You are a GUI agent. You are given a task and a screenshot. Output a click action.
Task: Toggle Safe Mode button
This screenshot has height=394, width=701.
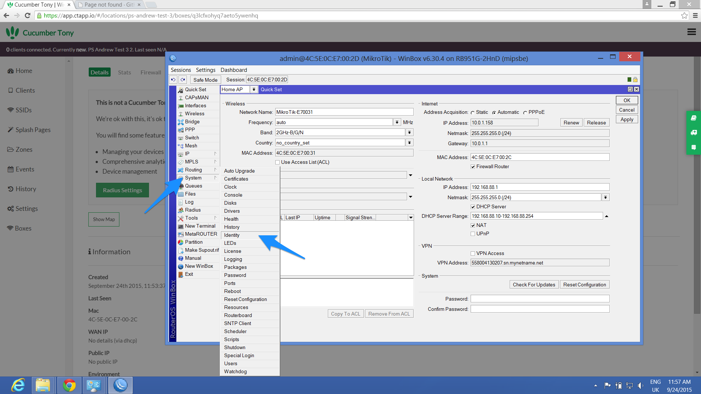click(205, 80)
